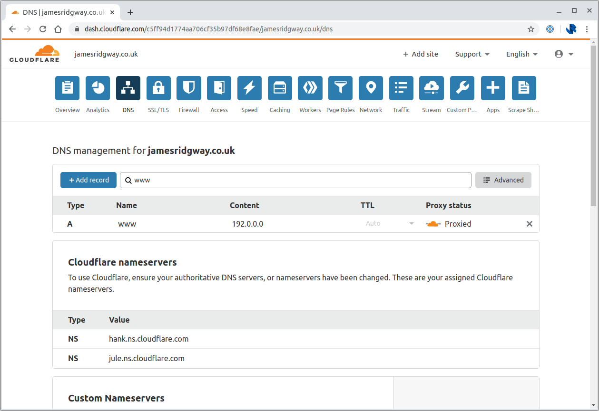Viewport: 599px width, 411px height.
Task: Open the Custom Pages wrench icon
Action: pos(462,88)
